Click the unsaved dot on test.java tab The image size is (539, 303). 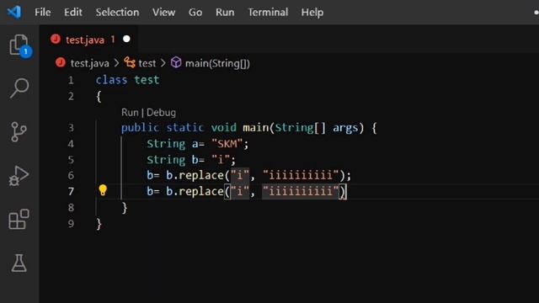126,40
